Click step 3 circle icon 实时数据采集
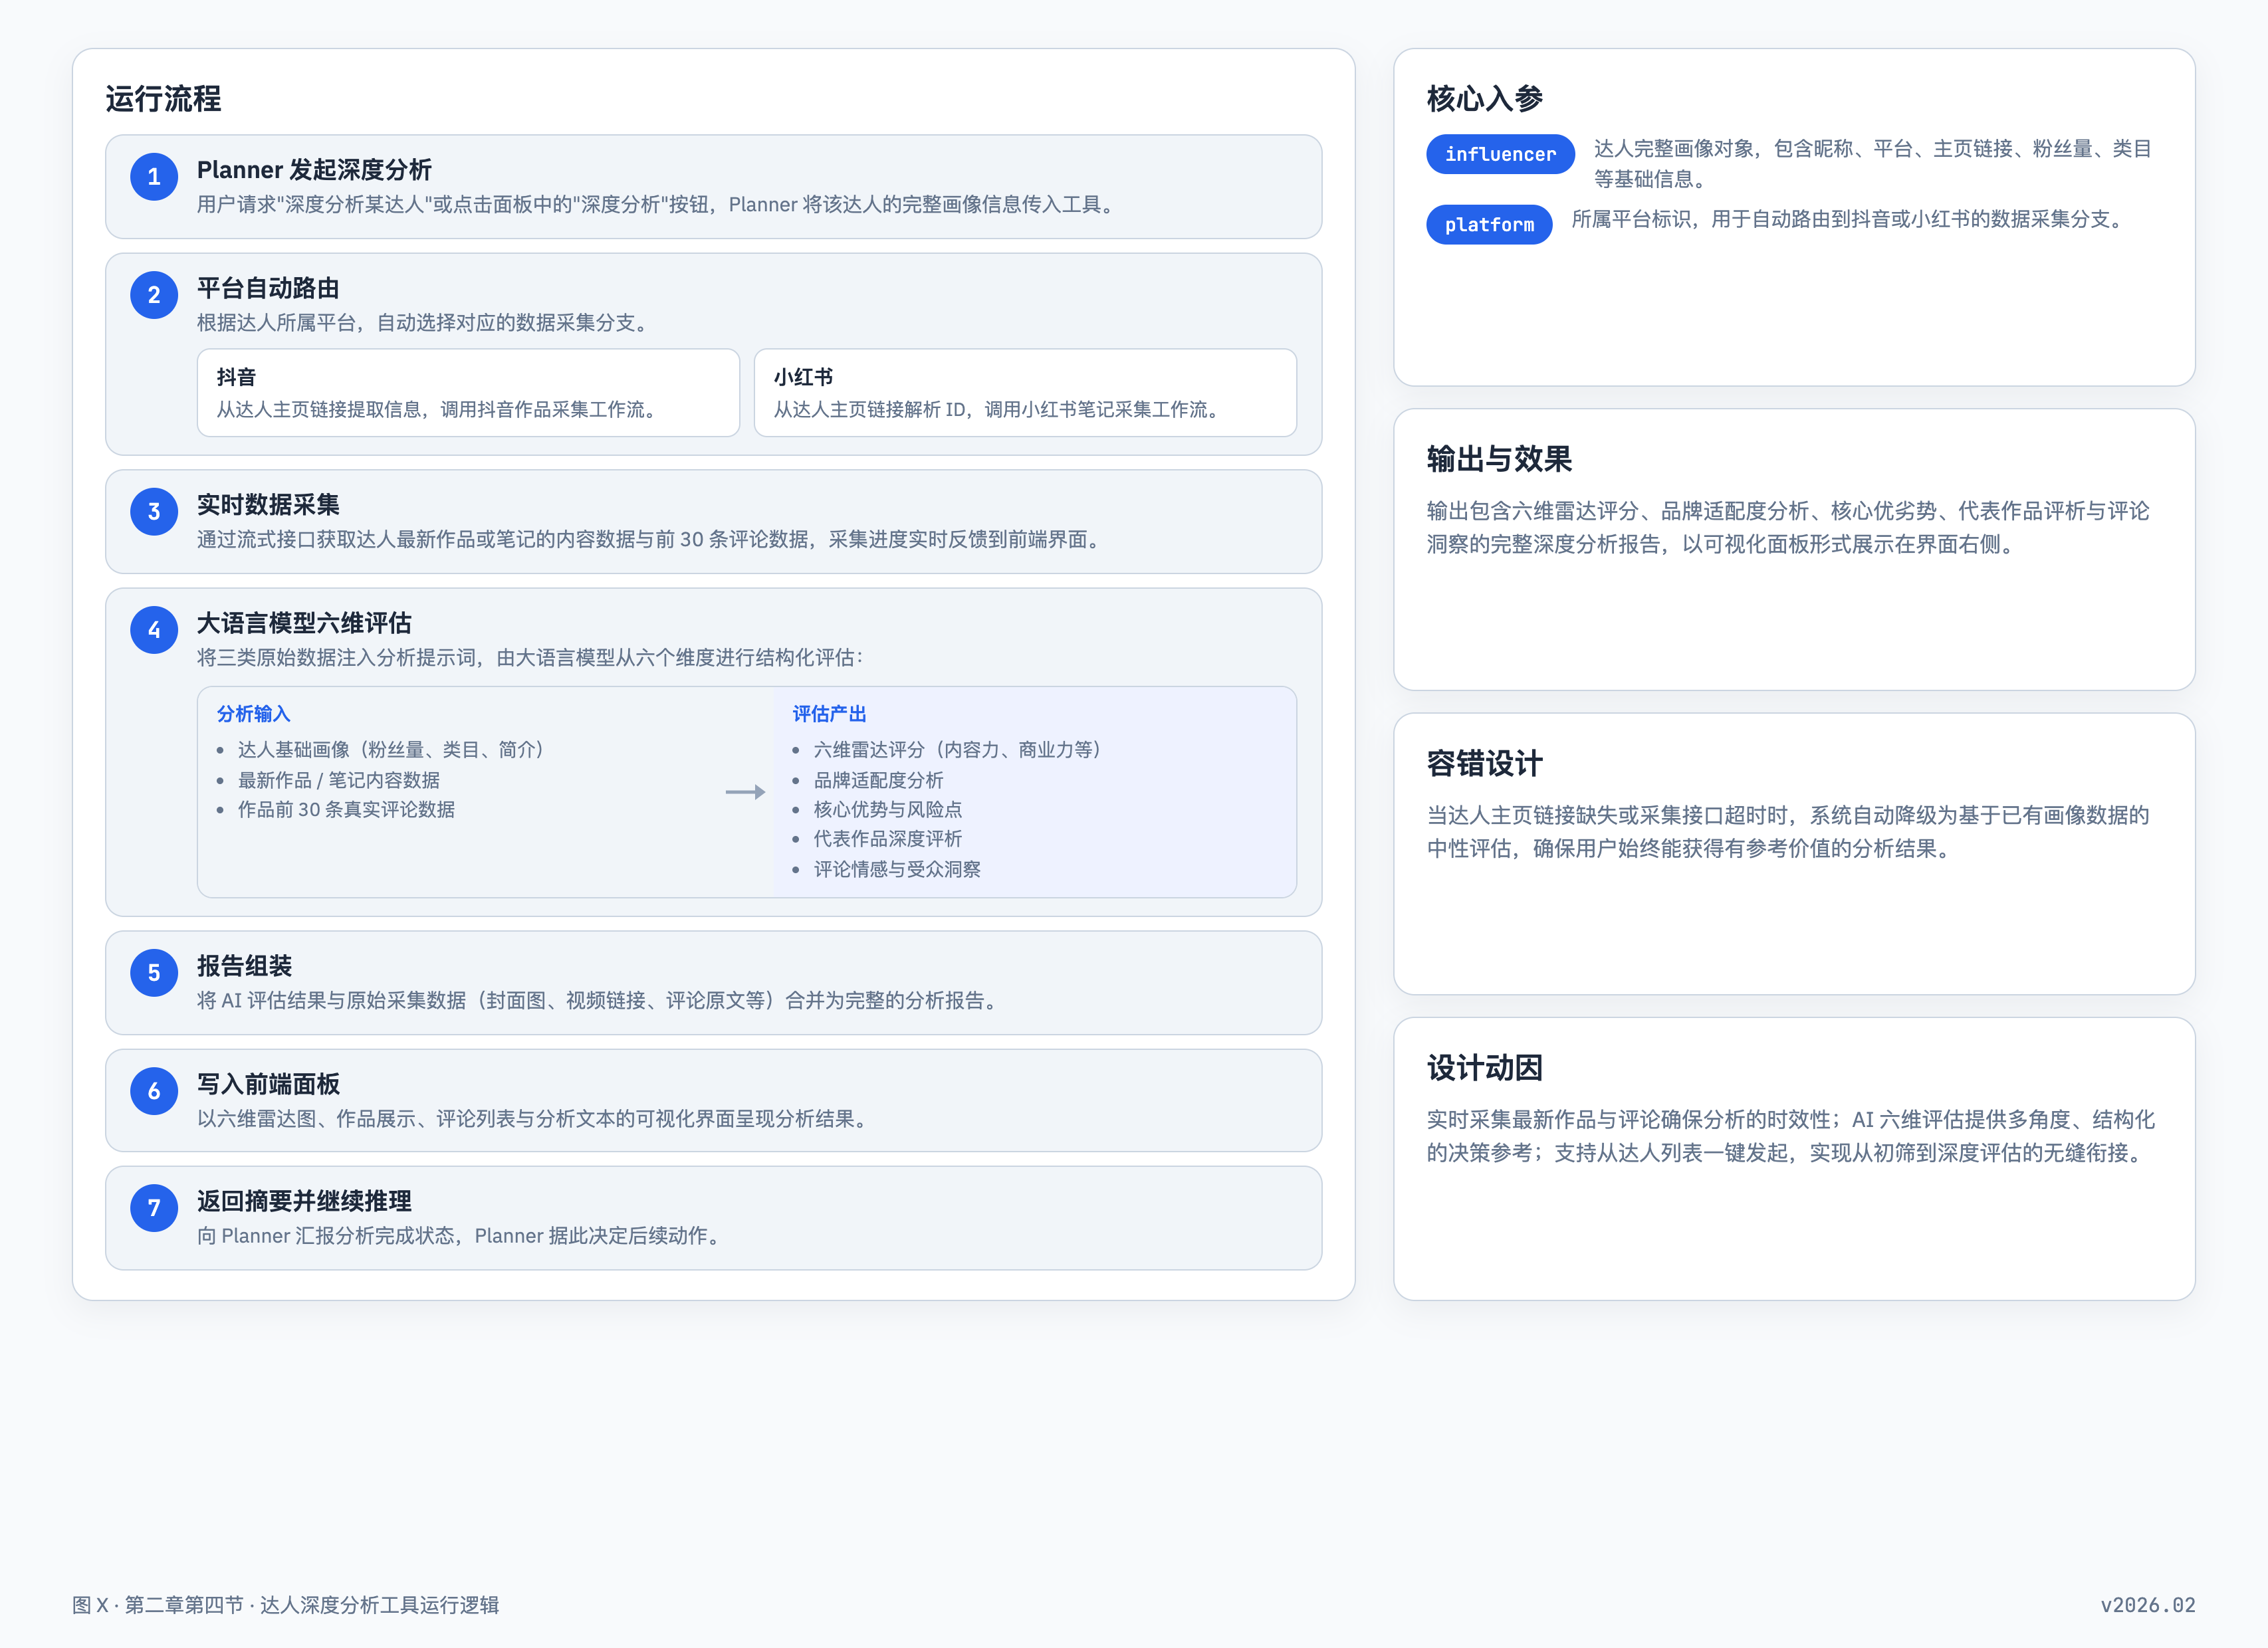2268x1648 pixels. coord(154,512)
